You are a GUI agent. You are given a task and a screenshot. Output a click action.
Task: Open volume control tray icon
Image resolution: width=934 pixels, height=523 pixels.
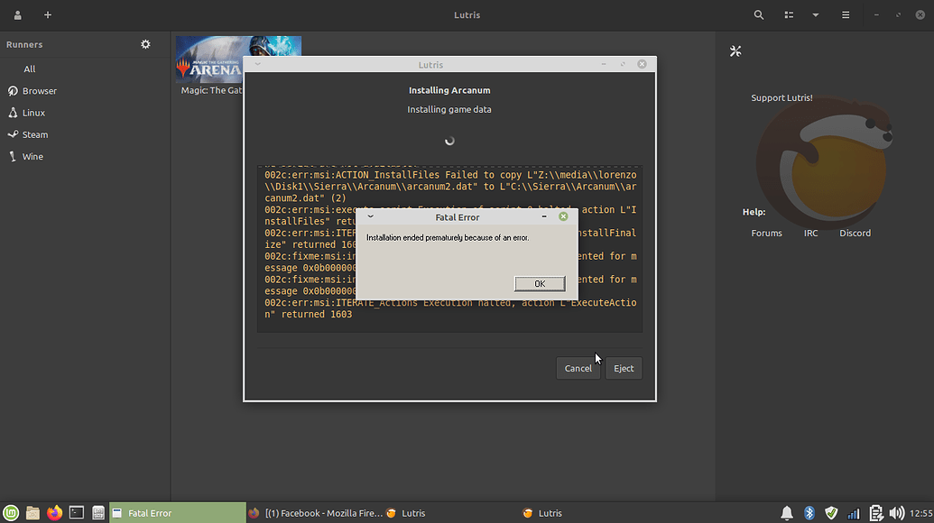[896, 513]
